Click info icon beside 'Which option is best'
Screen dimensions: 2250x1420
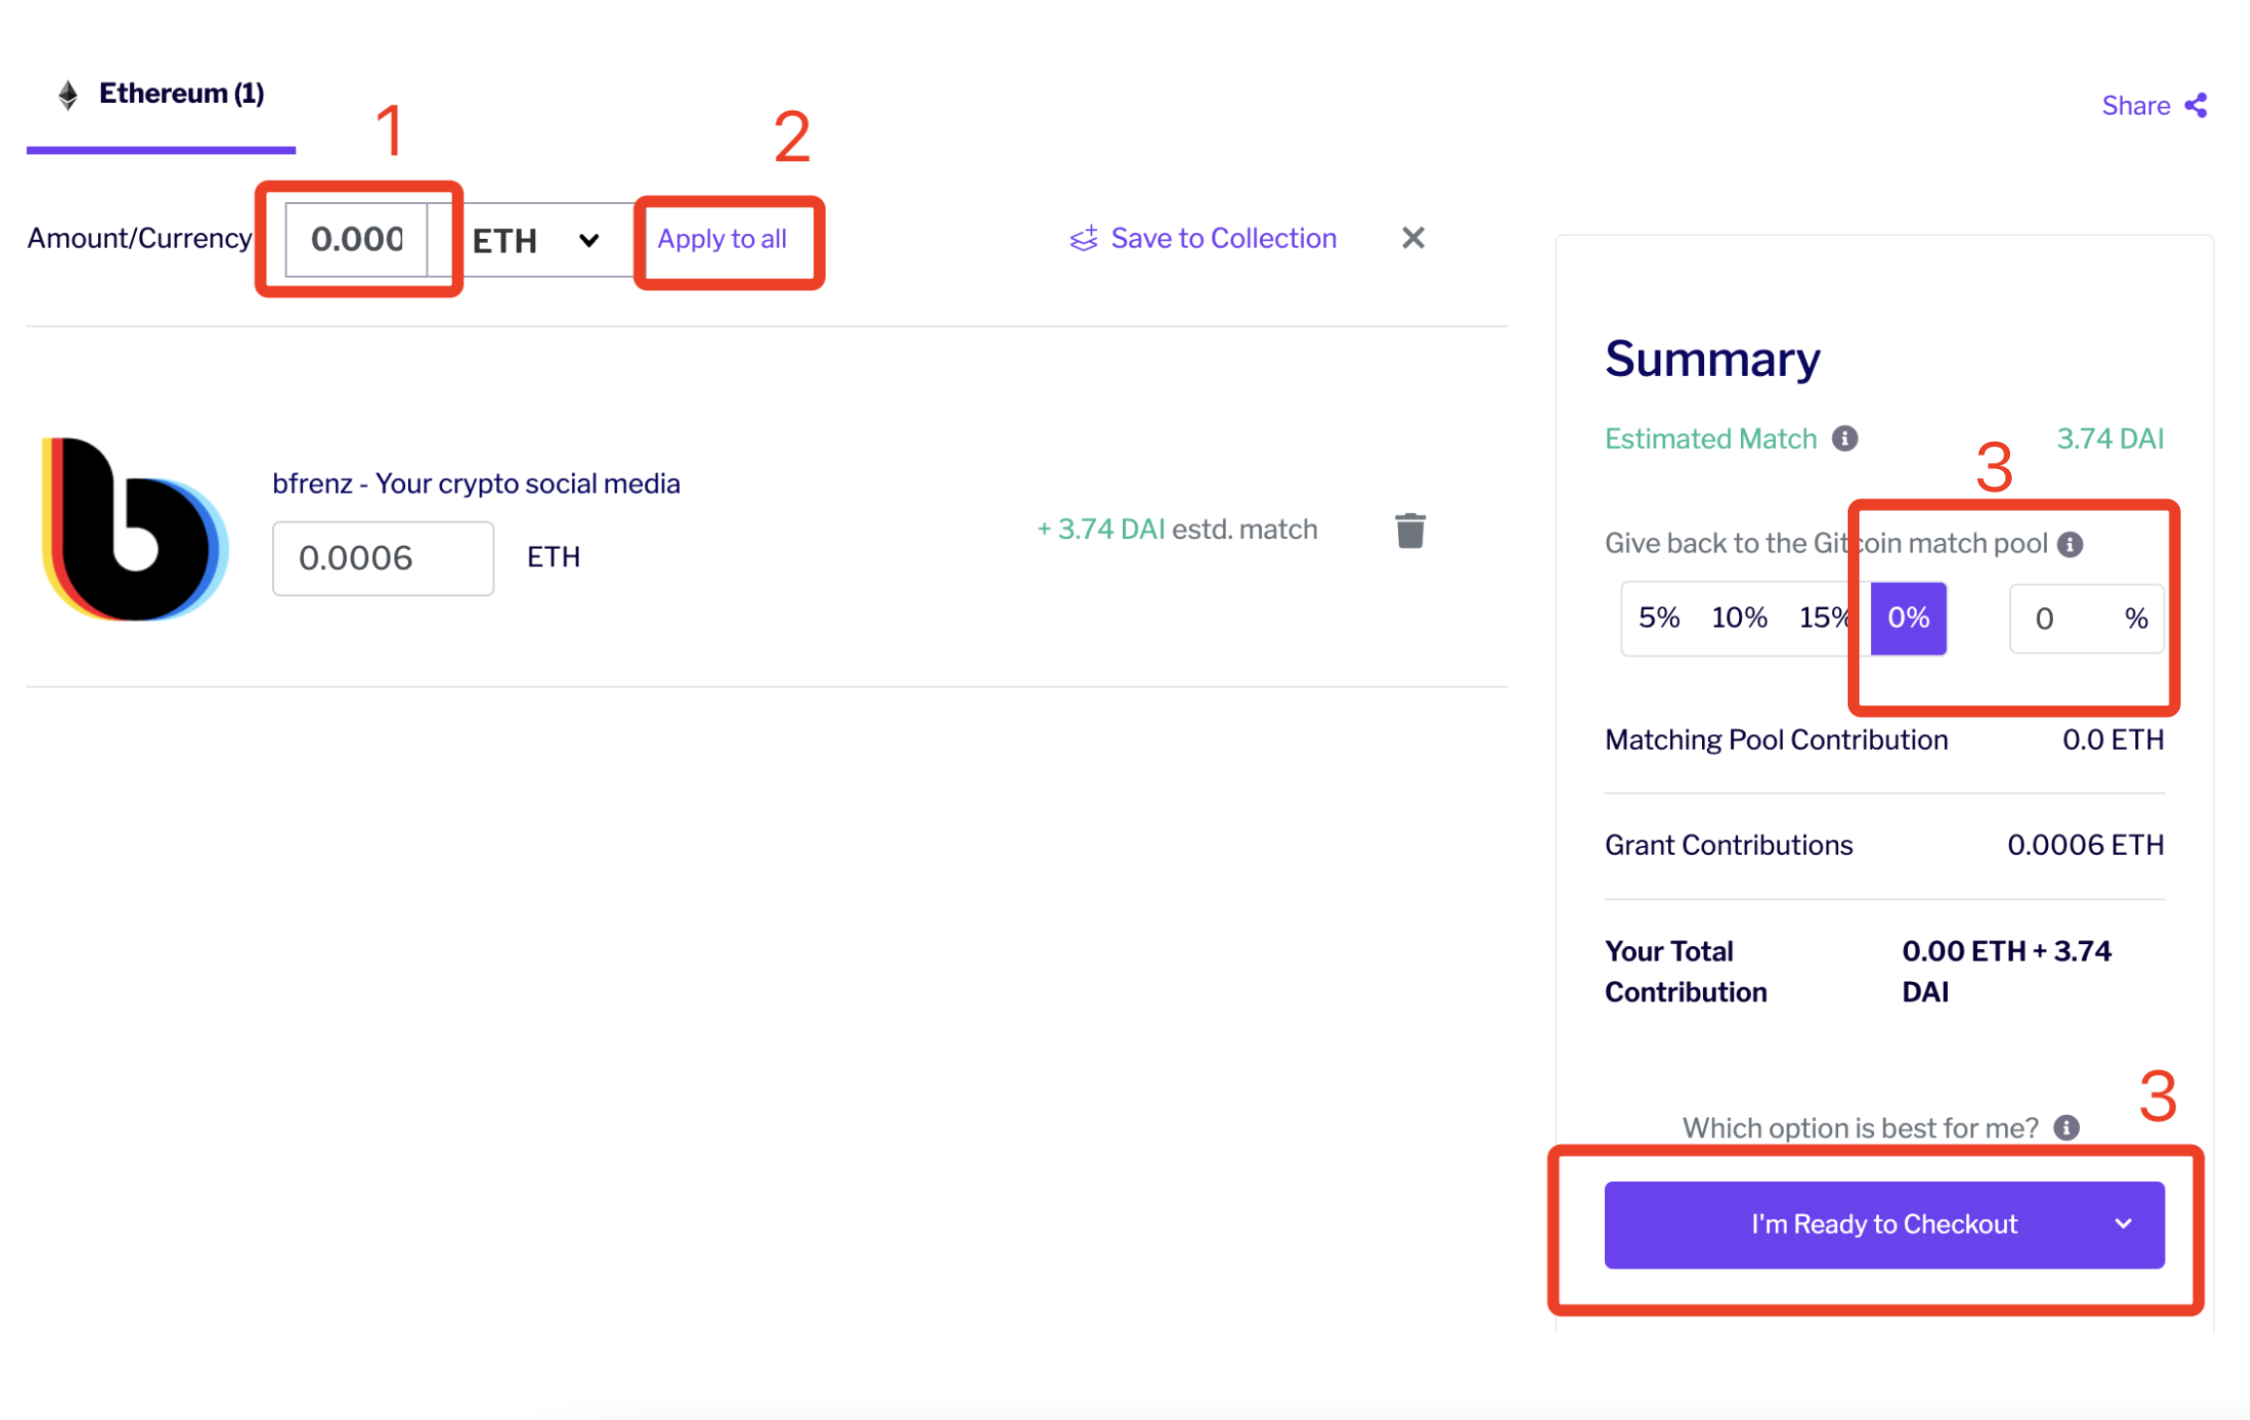tap(2065, 1128)
